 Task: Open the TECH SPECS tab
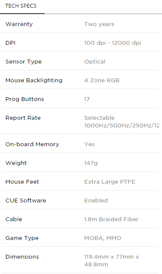pyautogui.click(x=21, y=6)
